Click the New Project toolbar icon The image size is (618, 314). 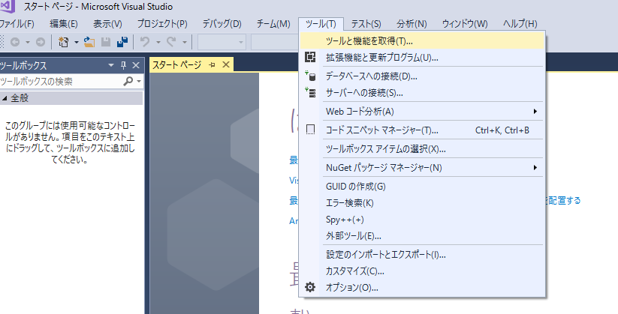64,42
